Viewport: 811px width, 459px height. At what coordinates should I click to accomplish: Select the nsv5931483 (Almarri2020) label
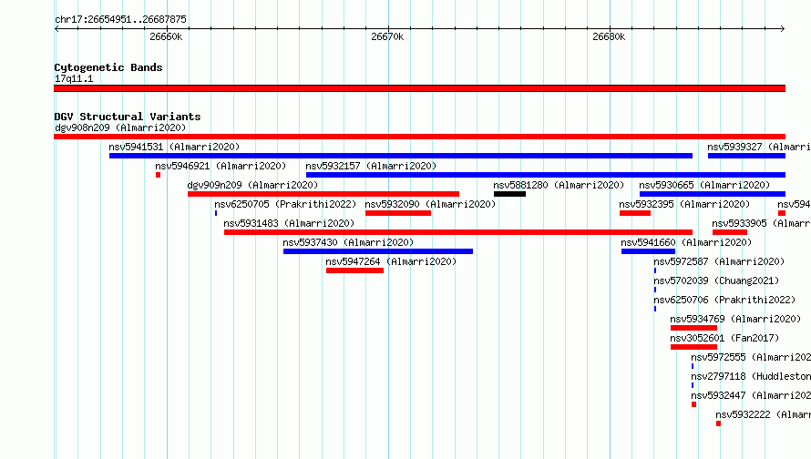[x=289, y=223]
